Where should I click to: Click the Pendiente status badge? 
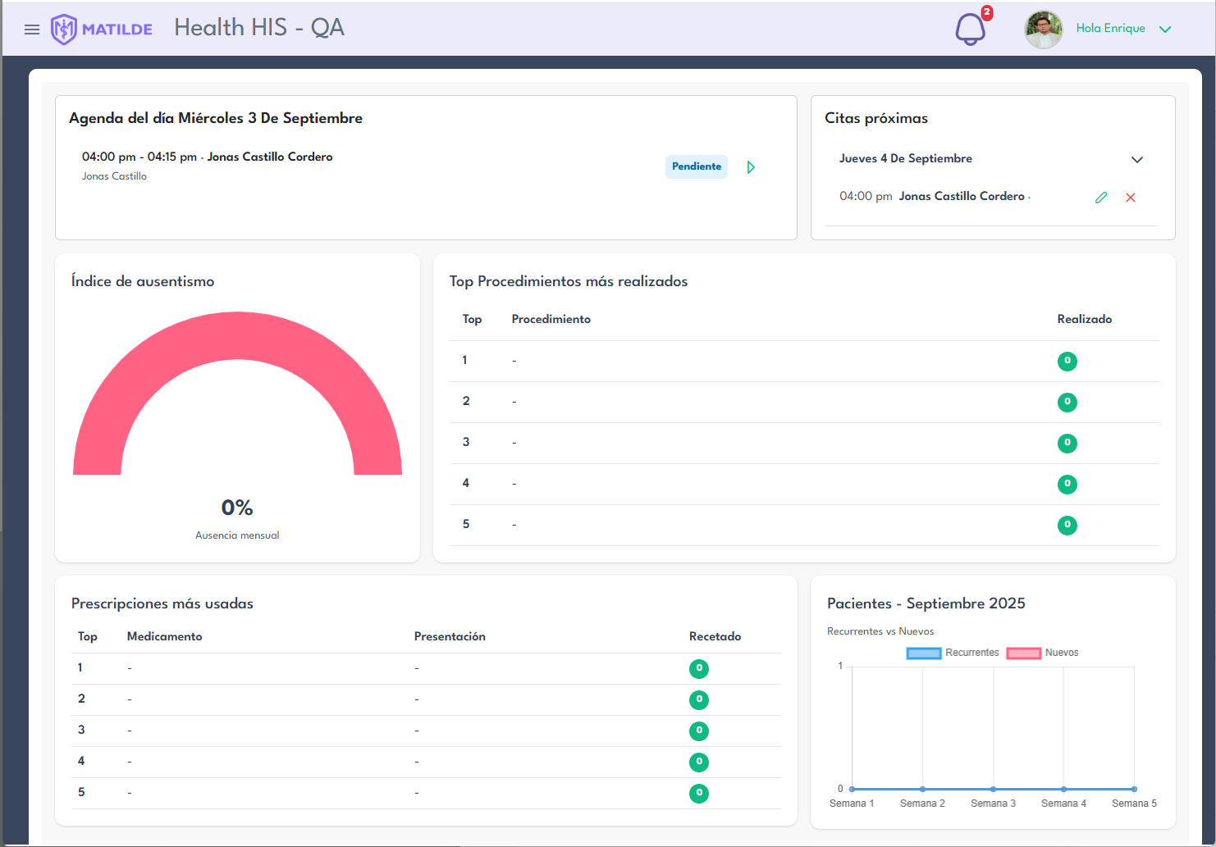pos(696,166)
